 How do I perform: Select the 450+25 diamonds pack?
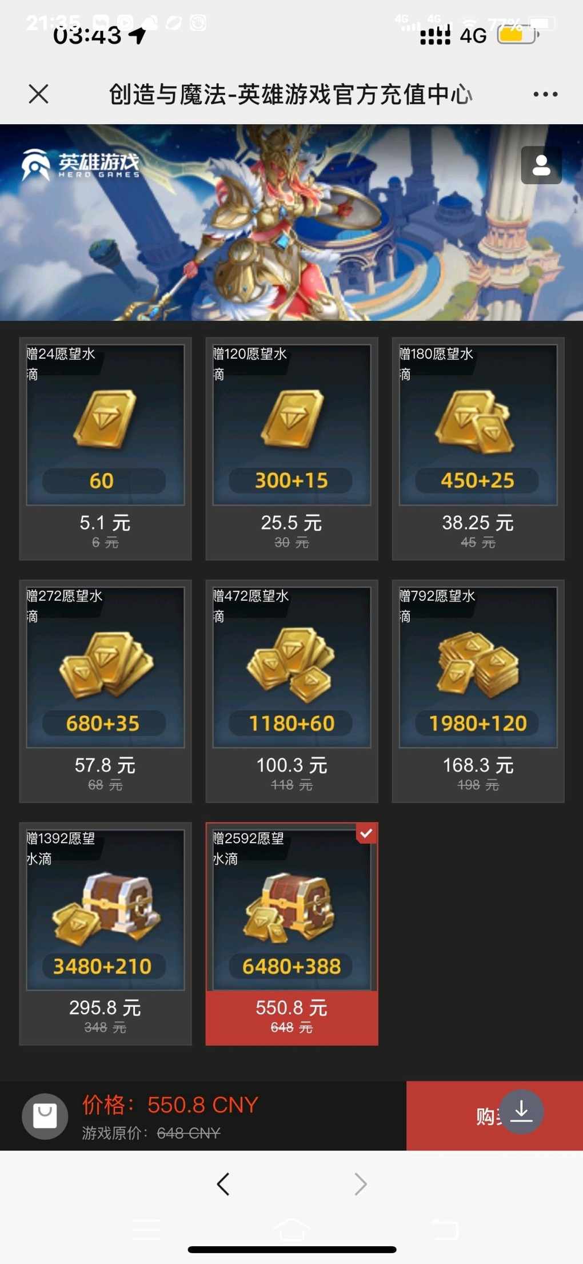pos(478,448)
